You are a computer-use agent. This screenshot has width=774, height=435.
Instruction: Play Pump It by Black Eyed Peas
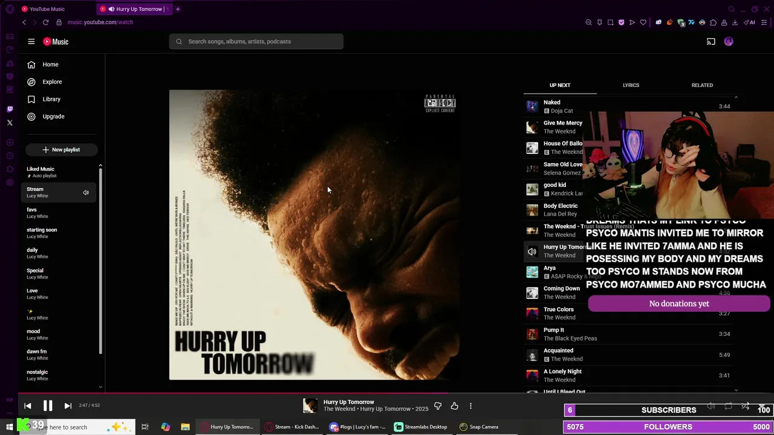[x=628, y=334]
